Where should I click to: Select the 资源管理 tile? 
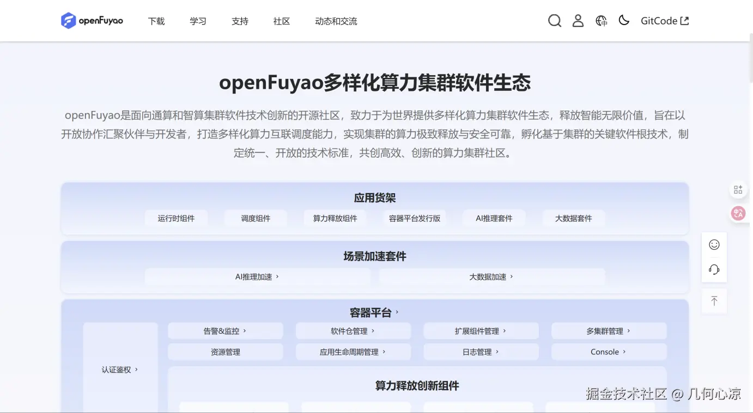(x=225, y=352)
